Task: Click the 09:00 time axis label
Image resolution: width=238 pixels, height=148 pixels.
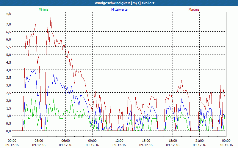Action: [x=93, y=141]
